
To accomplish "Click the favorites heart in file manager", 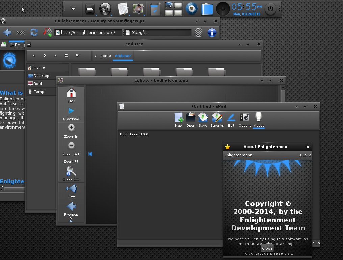I will pyautogui.click(x=77, y=56).
